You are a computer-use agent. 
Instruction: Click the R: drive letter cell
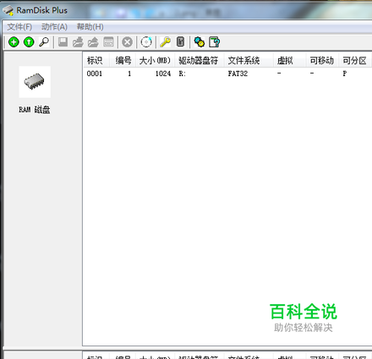(x=183, y=73)
